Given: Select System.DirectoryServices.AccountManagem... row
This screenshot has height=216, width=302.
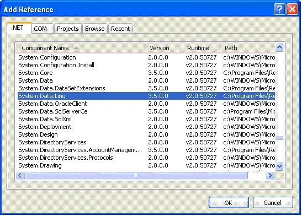Looking at the screenshot, I should point(146,150).
